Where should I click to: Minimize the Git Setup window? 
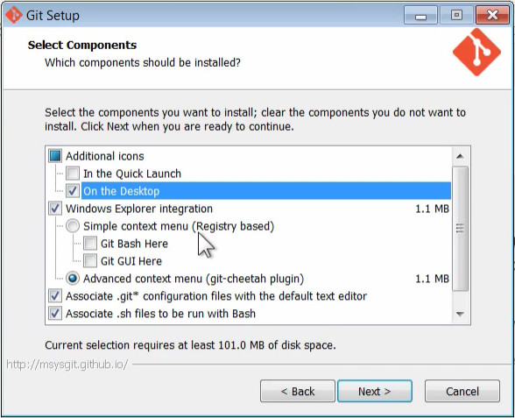click(420, 15)
